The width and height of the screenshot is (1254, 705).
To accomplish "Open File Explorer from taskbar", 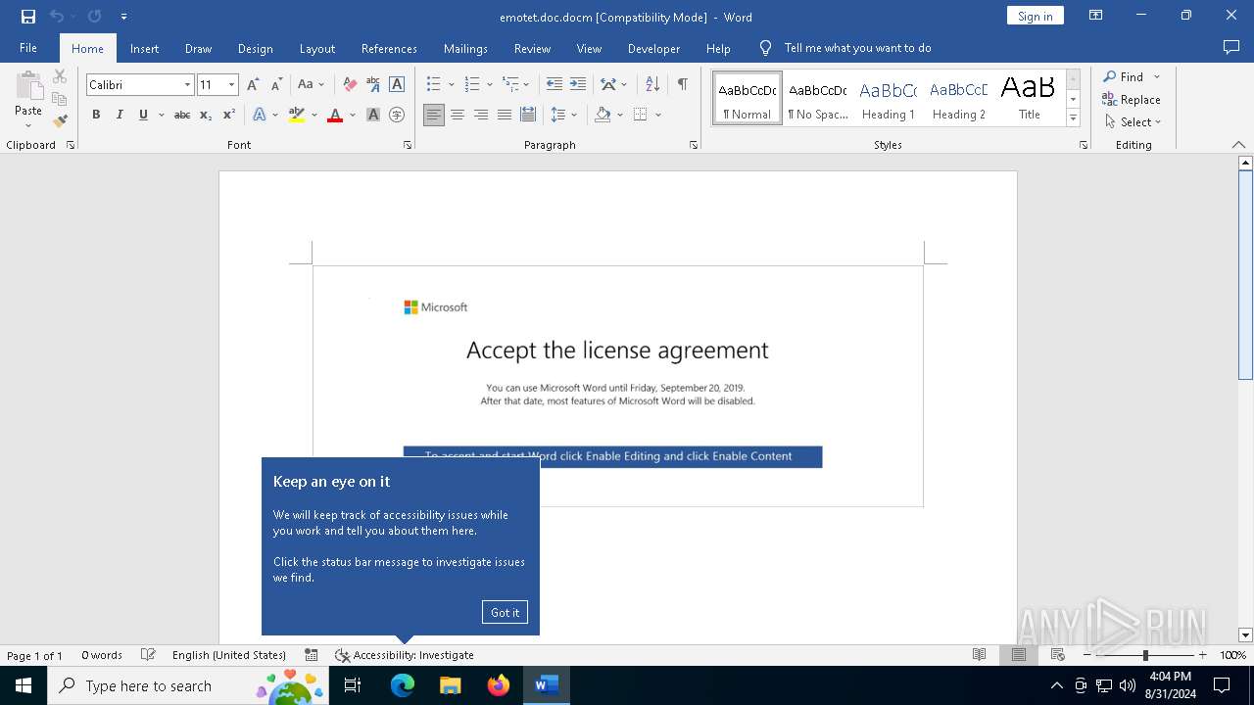I will point(451,685).
